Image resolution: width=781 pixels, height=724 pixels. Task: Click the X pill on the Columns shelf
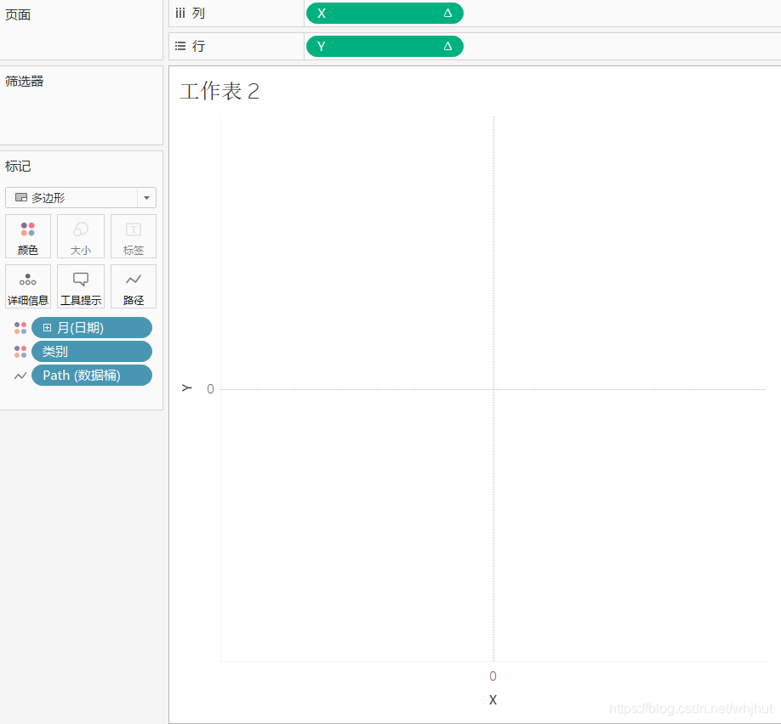(385, 14)
